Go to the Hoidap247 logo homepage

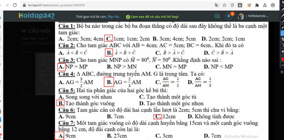37,16
